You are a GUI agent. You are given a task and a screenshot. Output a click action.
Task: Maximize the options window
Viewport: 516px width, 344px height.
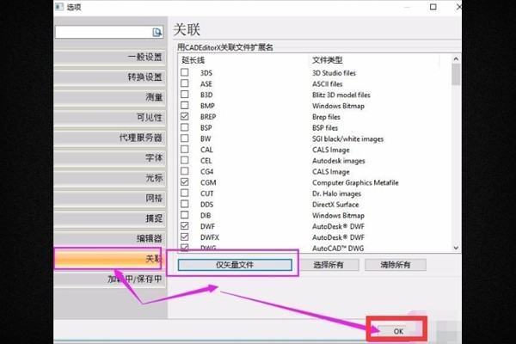tap(433, 7)
